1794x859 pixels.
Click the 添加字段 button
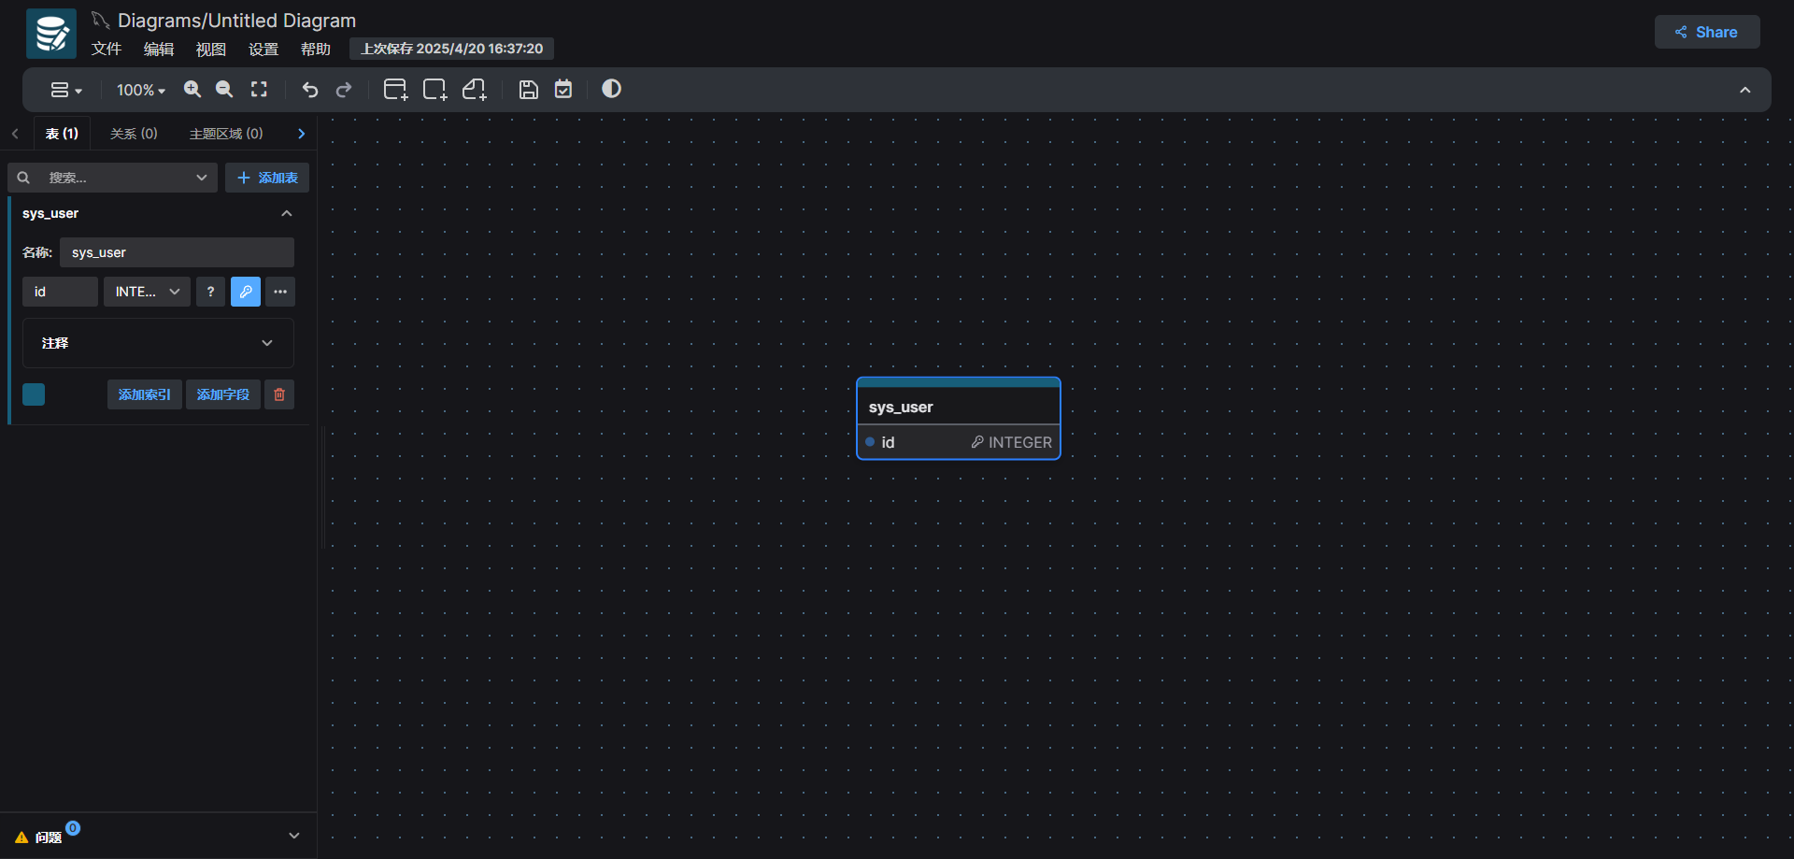(223, 394)
